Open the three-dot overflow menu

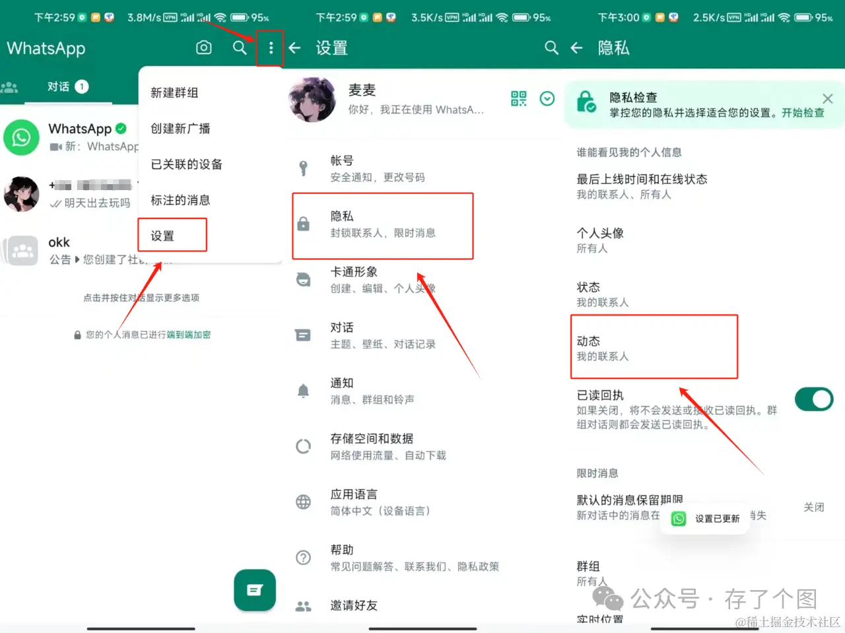click(x=271, y=48)
